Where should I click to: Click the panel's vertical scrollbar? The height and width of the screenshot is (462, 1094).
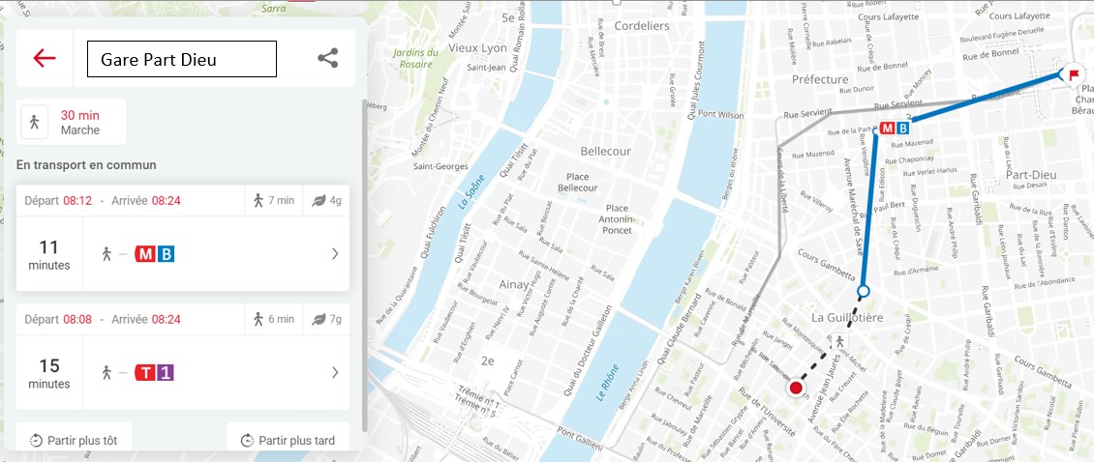363,265
